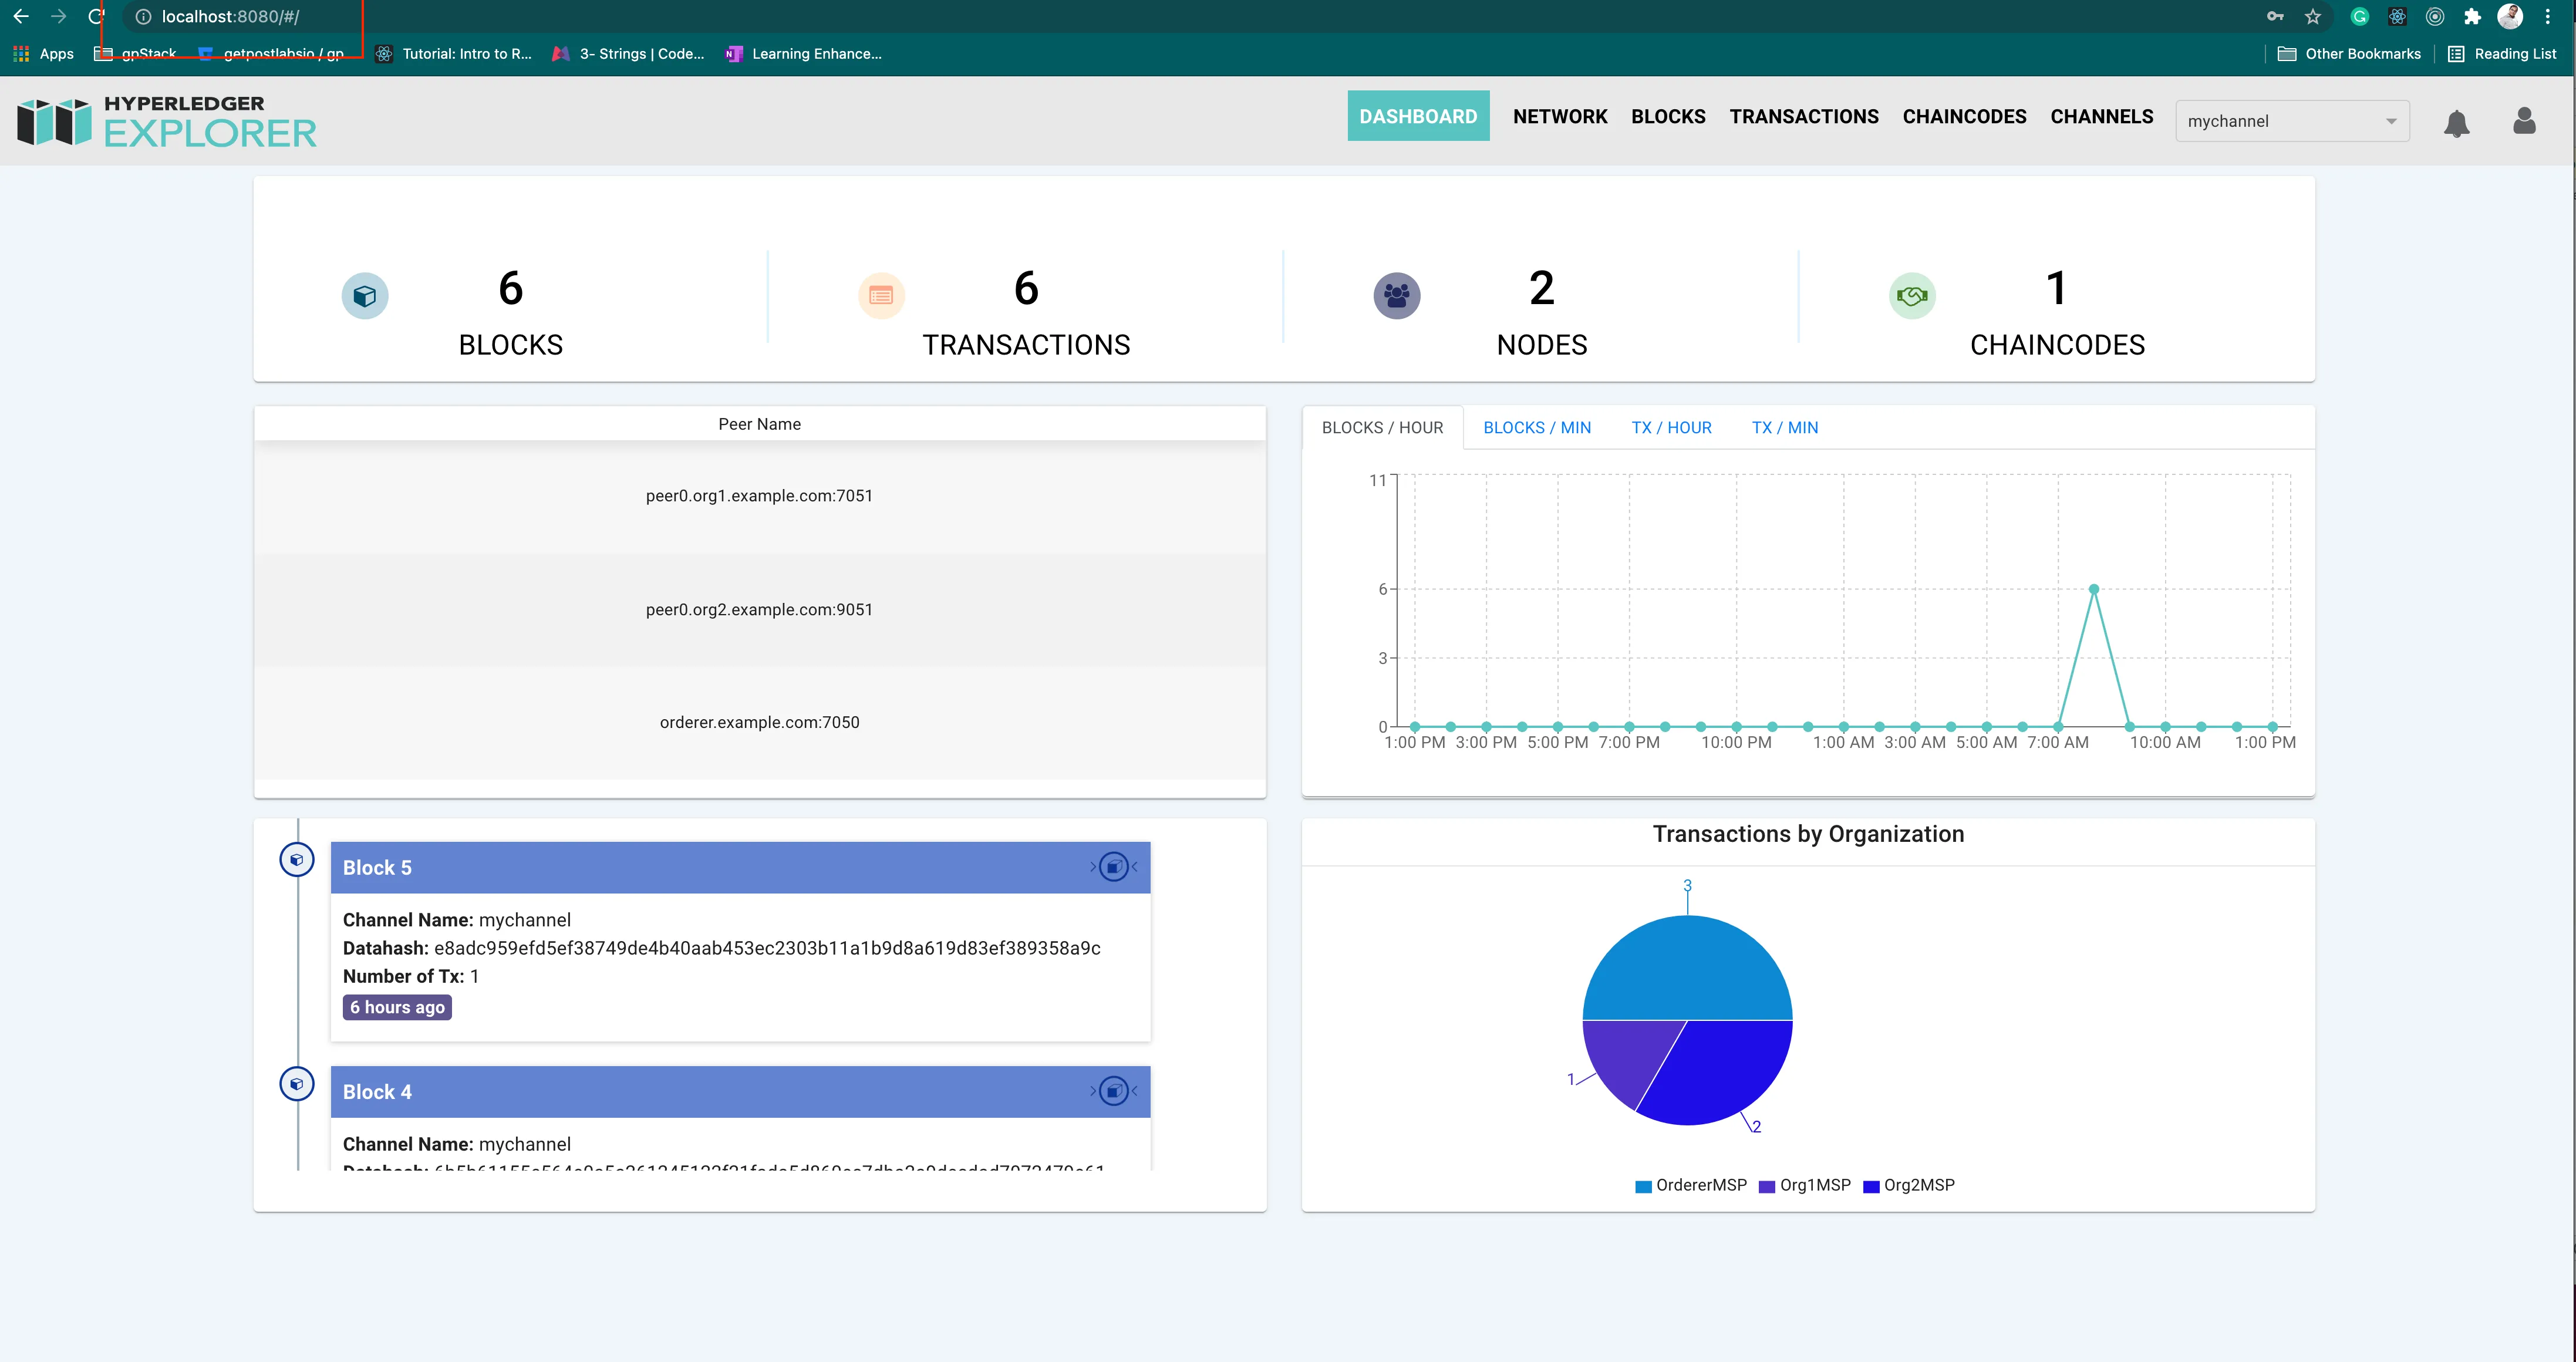The image size is (2576, 1362).
Task: Click the Nodes people icon
Action: point(1397,296)
